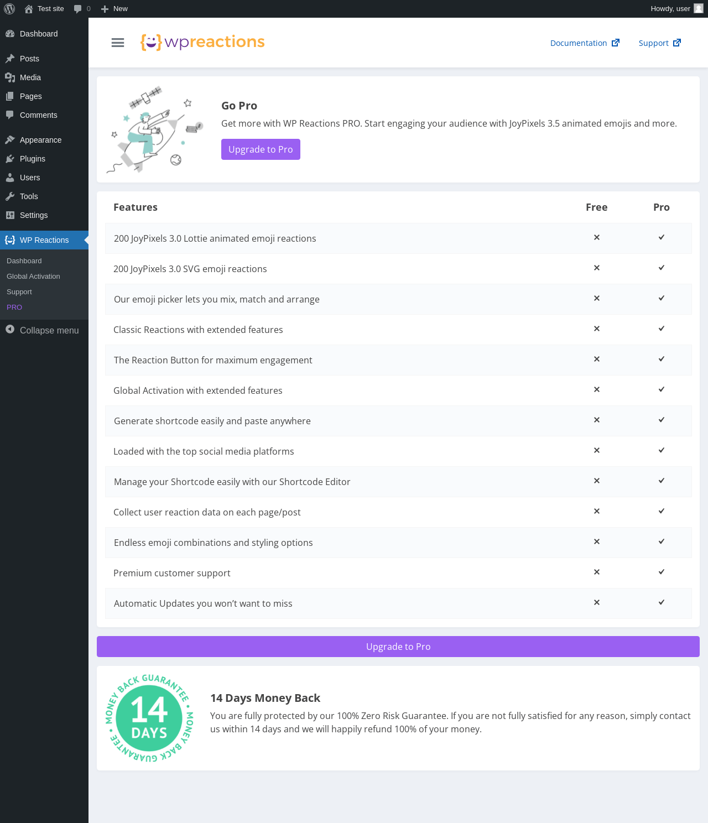
Task: Click the WordPress logo icon in admin bar
Action: [x=9, y=9]
